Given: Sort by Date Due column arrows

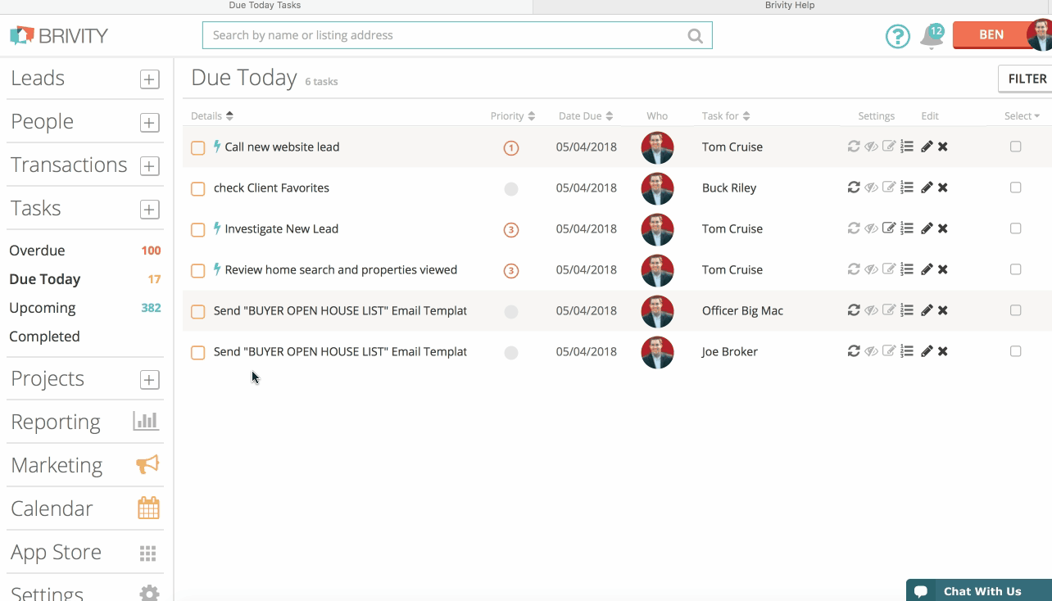Looking at the screenshot, I should 610,116.
